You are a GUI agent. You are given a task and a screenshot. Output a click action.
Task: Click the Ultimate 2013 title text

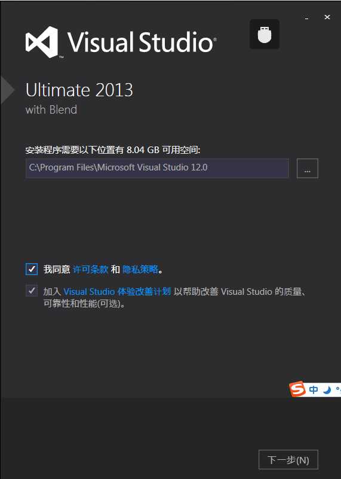79,90
